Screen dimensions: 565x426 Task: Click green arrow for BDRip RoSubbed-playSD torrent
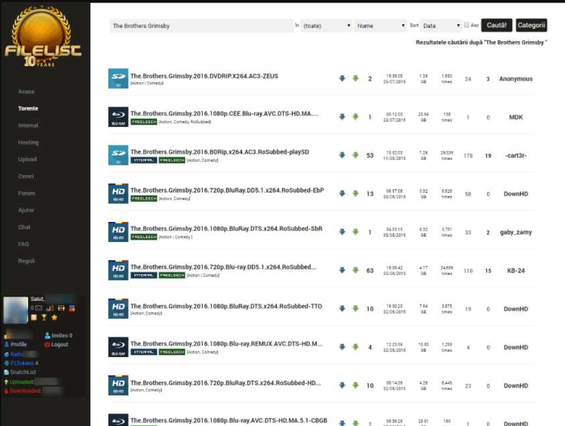pyautogui.click(x=355, y=155)
